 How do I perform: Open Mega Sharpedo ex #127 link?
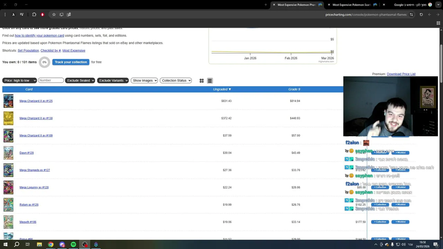click(35, 170)
